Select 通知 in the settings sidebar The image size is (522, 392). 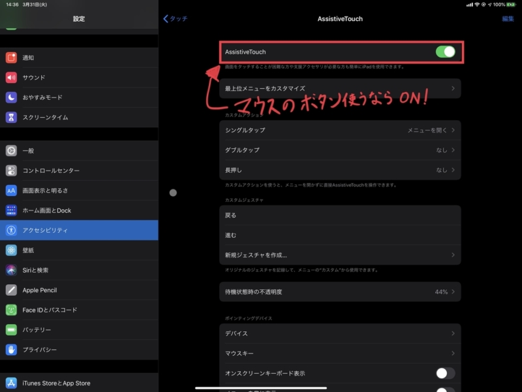[79, 57]
